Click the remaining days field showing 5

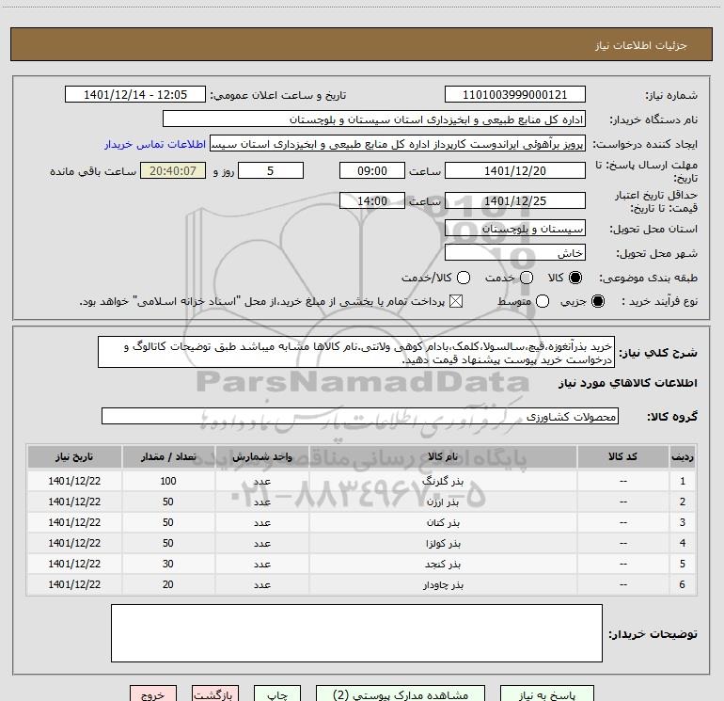click(x=271, y=170)
